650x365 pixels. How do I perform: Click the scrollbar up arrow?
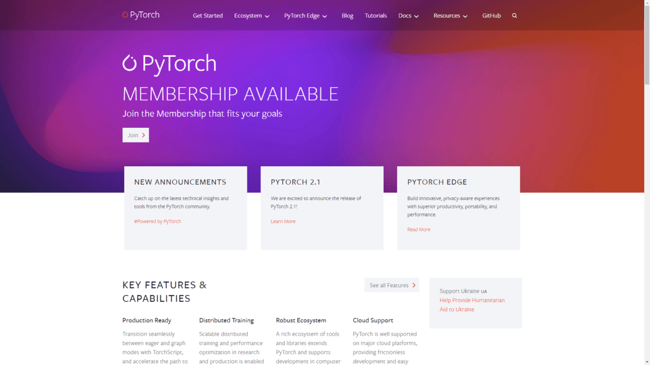(647, 2)
